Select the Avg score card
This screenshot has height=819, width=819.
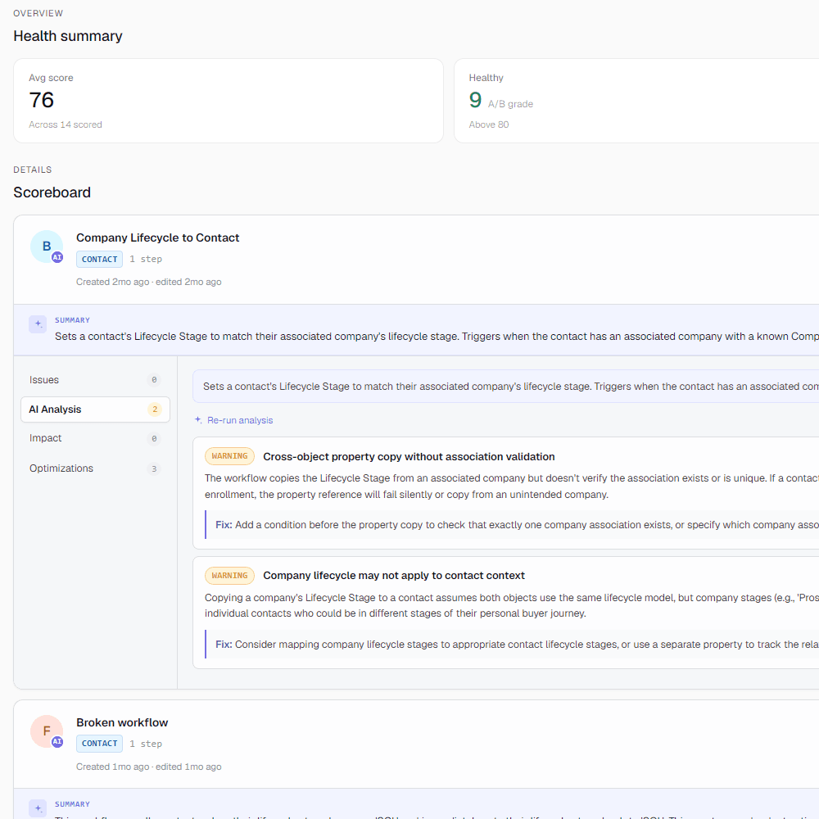pos(229,101)
